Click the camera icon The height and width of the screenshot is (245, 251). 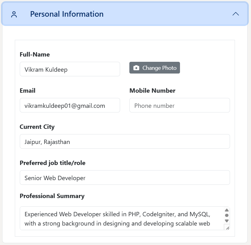click(x=136, y=68)
